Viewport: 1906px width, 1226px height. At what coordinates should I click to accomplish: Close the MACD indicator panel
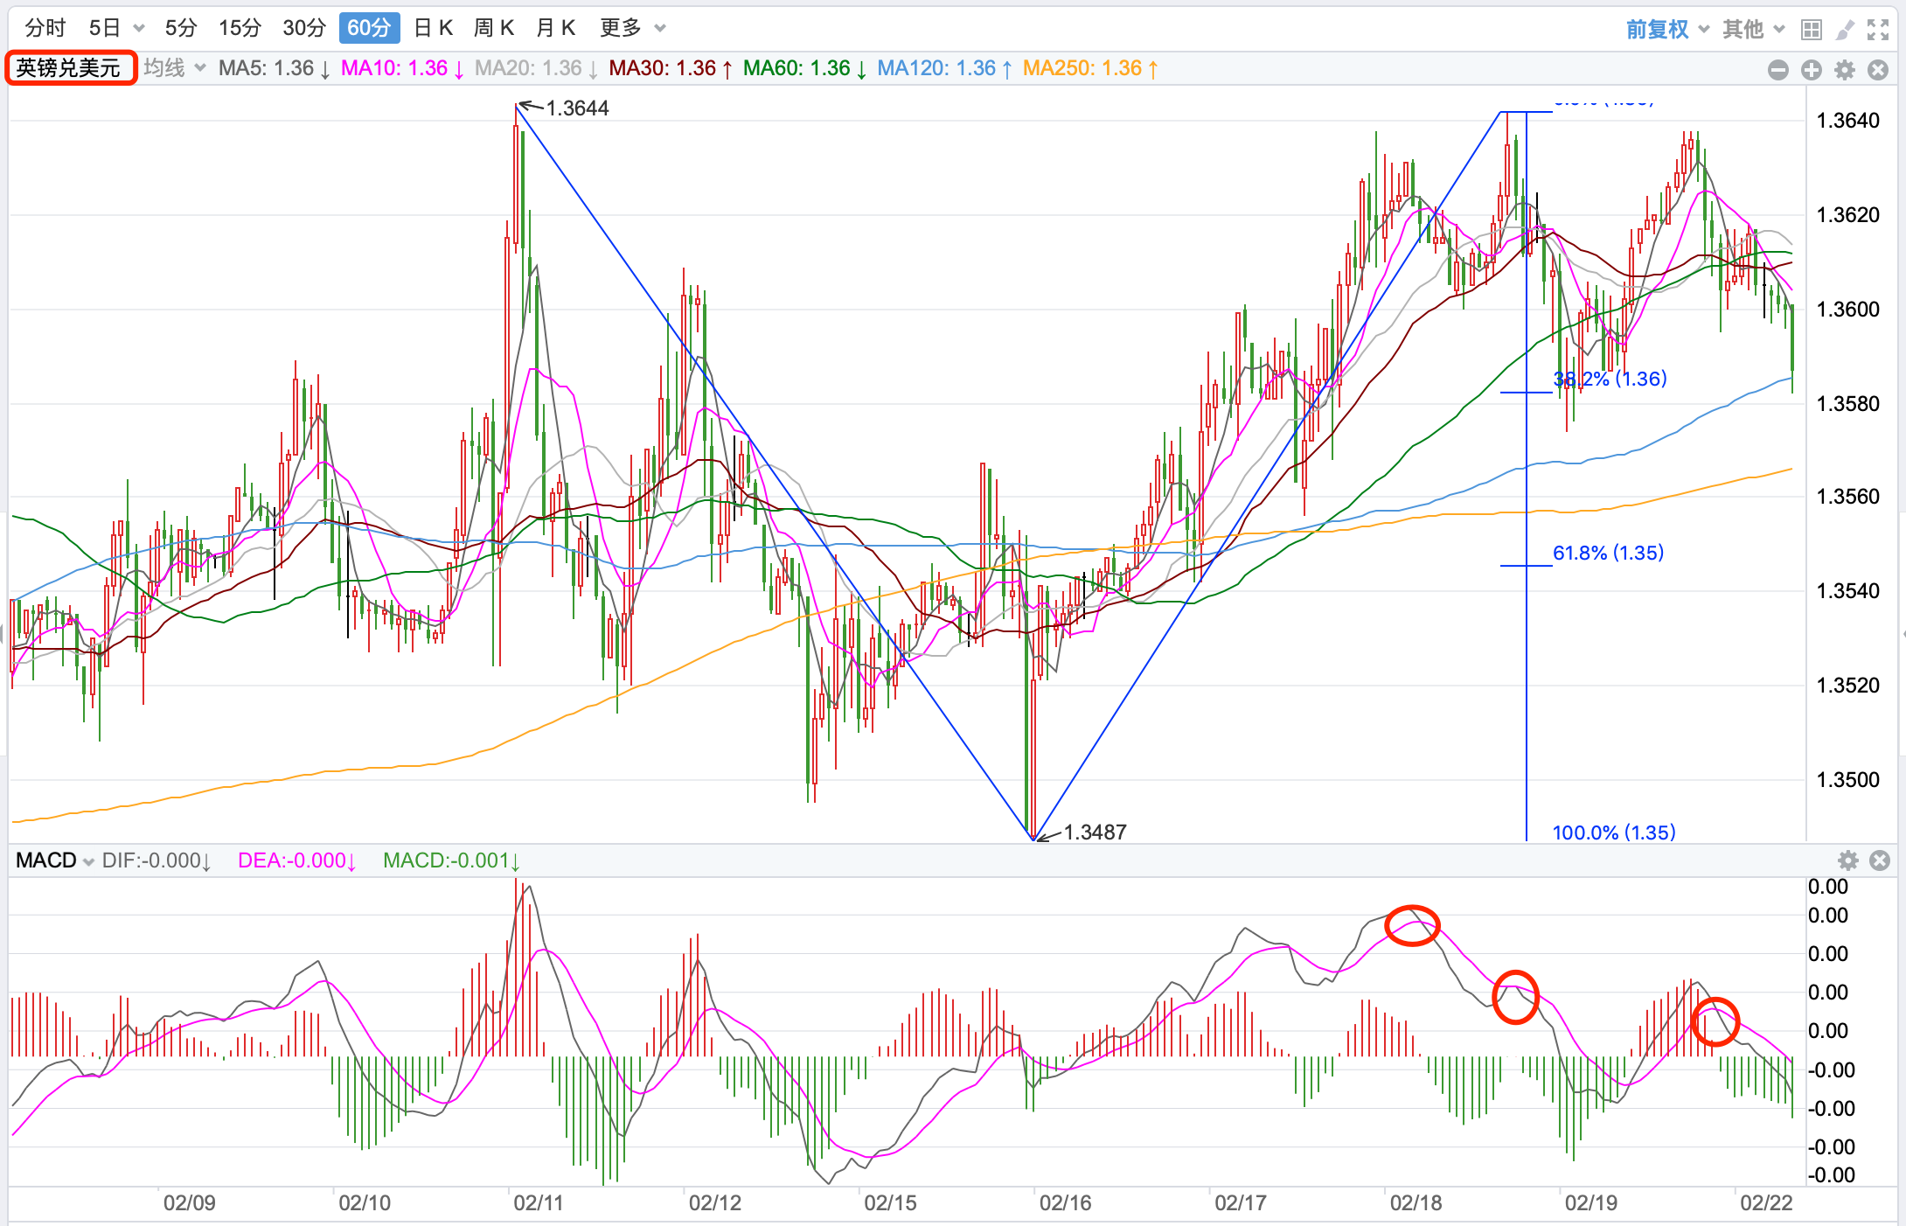click(x=1880, y=860)
